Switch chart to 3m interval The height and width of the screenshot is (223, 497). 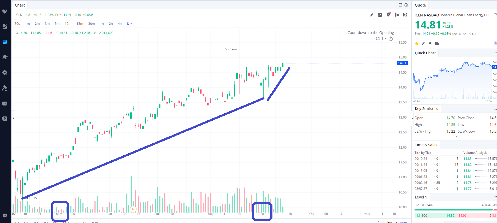pos(47,24)
